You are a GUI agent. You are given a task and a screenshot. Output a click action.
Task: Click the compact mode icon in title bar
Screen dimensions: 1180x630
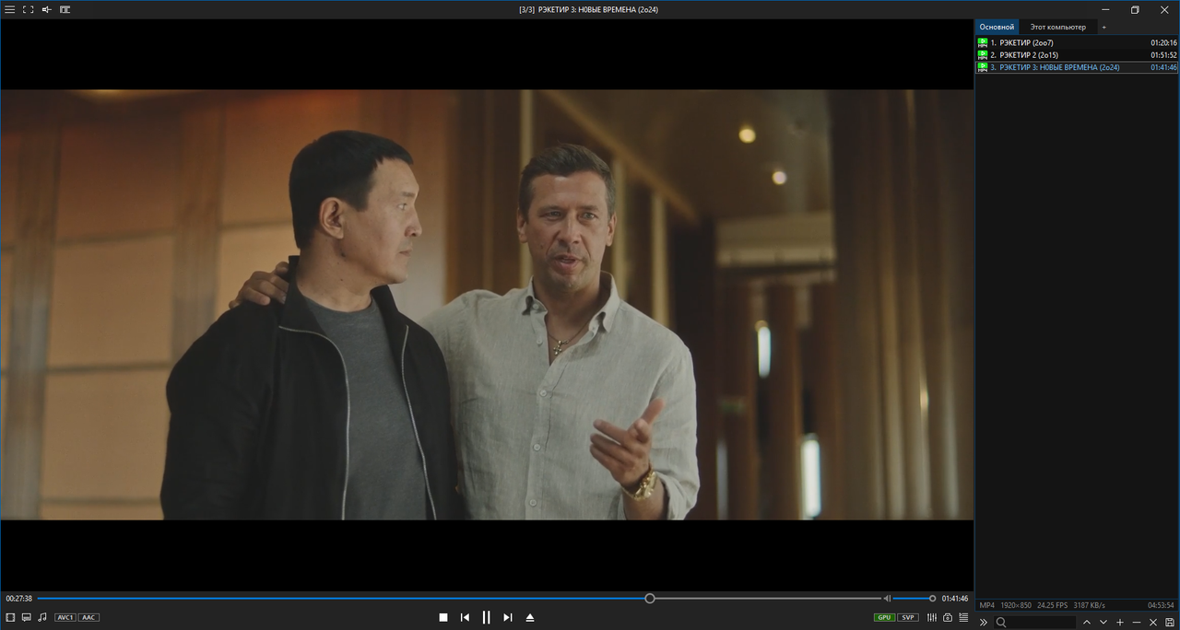pyautogui.click(x=65, y=9)
